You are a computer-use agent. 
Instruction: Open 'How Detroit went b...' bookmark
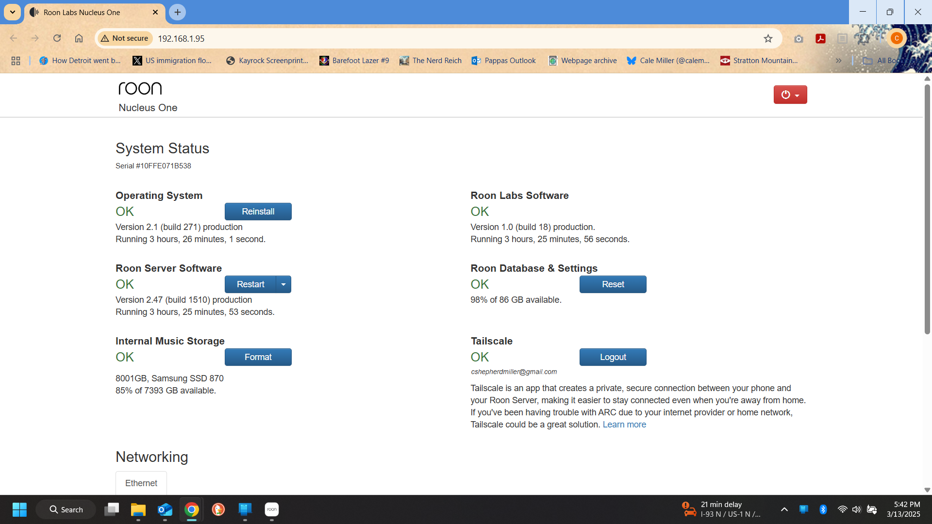pos(80,61)
